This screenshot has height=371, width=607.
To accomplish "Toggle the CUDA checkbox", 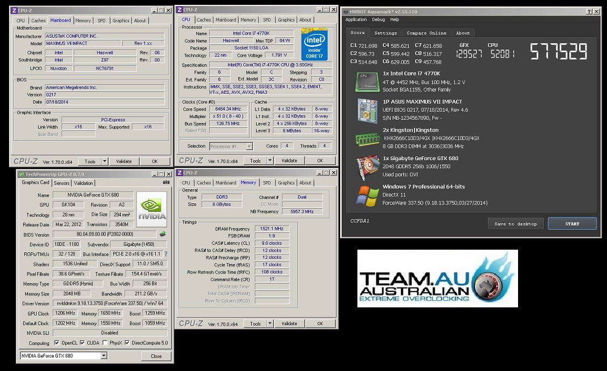I will coord(82,343).
